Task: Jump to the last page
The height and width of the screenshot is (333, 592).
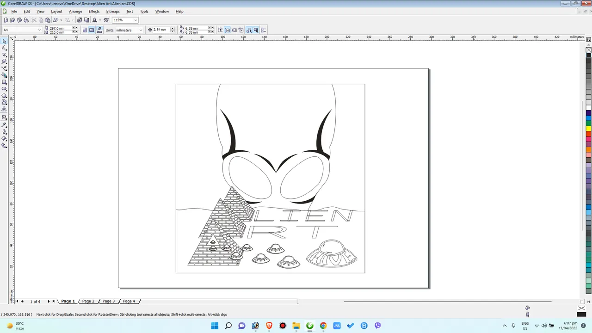Action: 54,301
